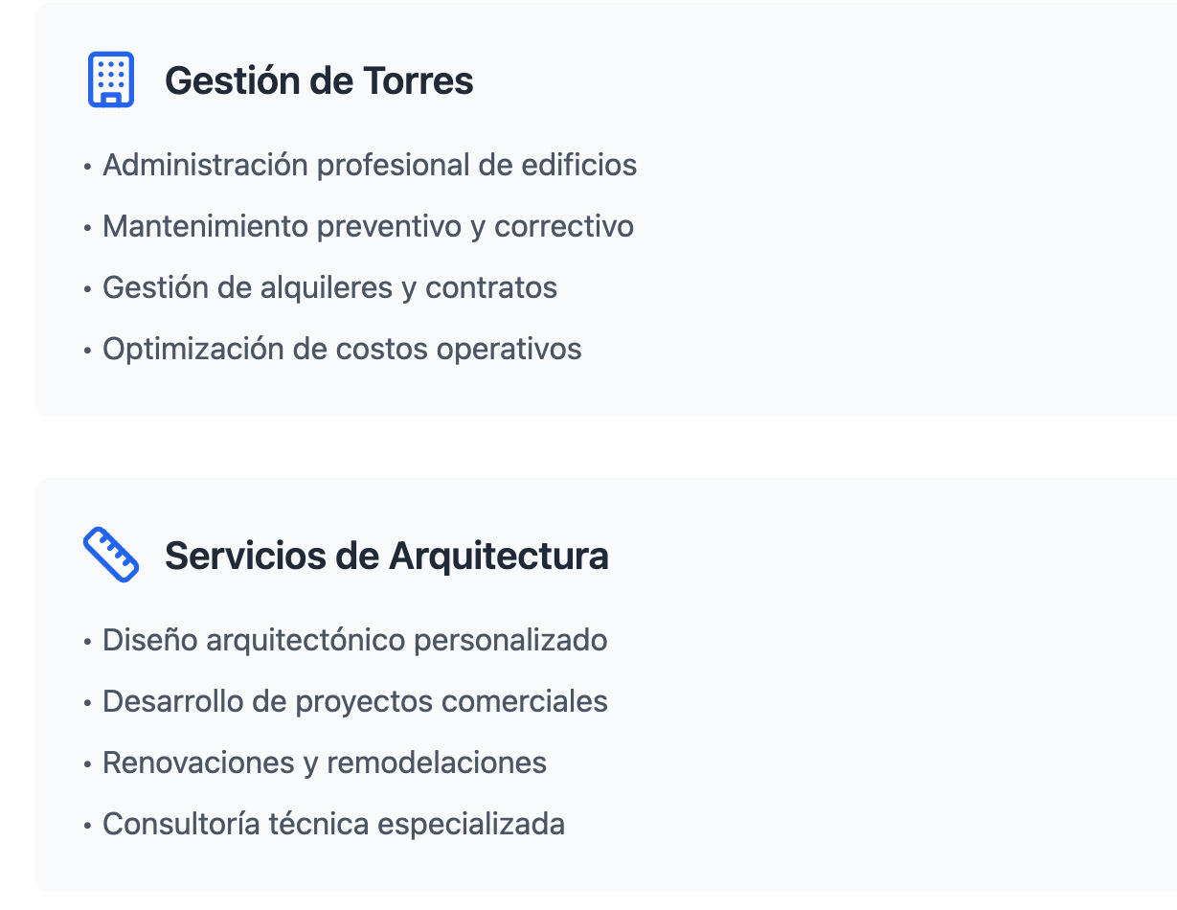1177x910 pixels.
Task: Select 'Desarrollo de proyectos comerciales' text
Action: [x=354, y=701]
